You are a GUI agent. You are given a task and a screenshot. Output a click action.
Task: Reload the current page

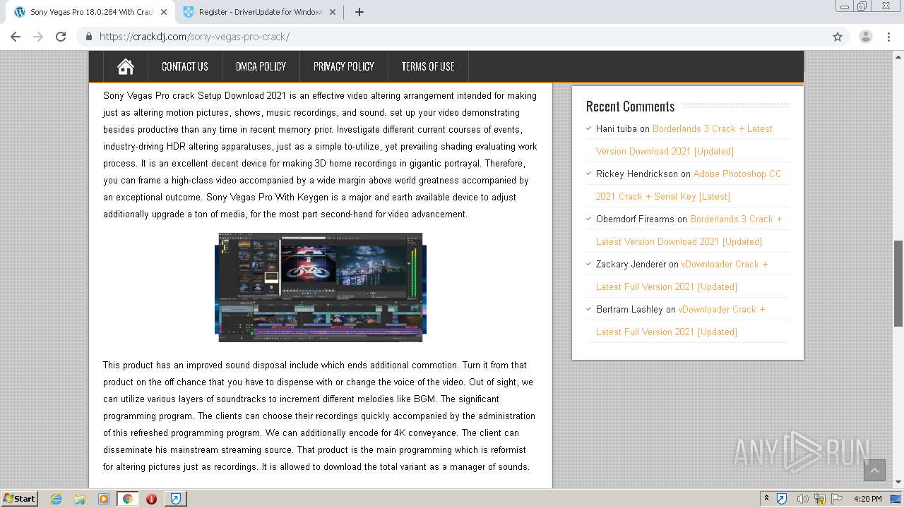click(x=61, y=37)
